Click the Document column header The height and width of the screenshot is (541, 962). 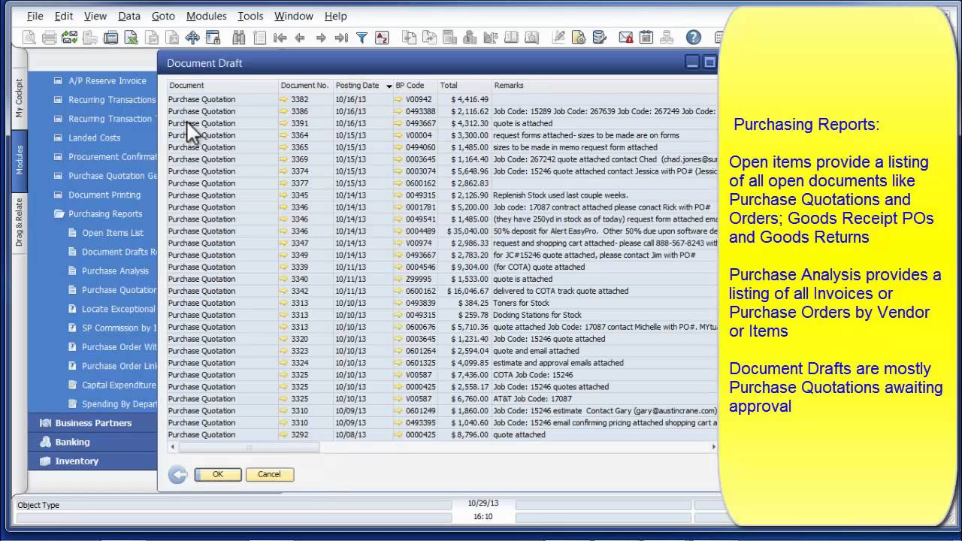222,86
